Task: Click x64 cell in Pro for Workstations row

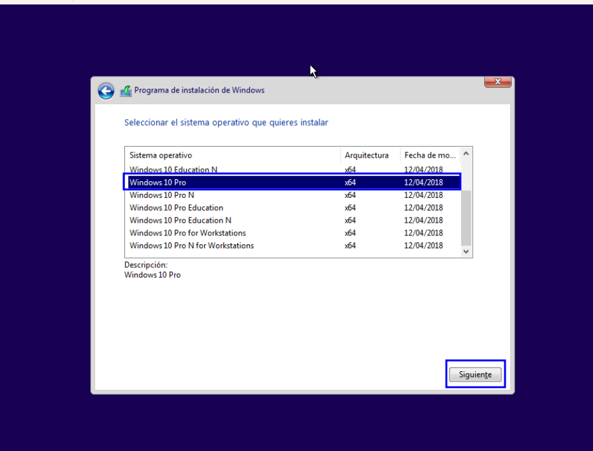Action: (350, 233)
